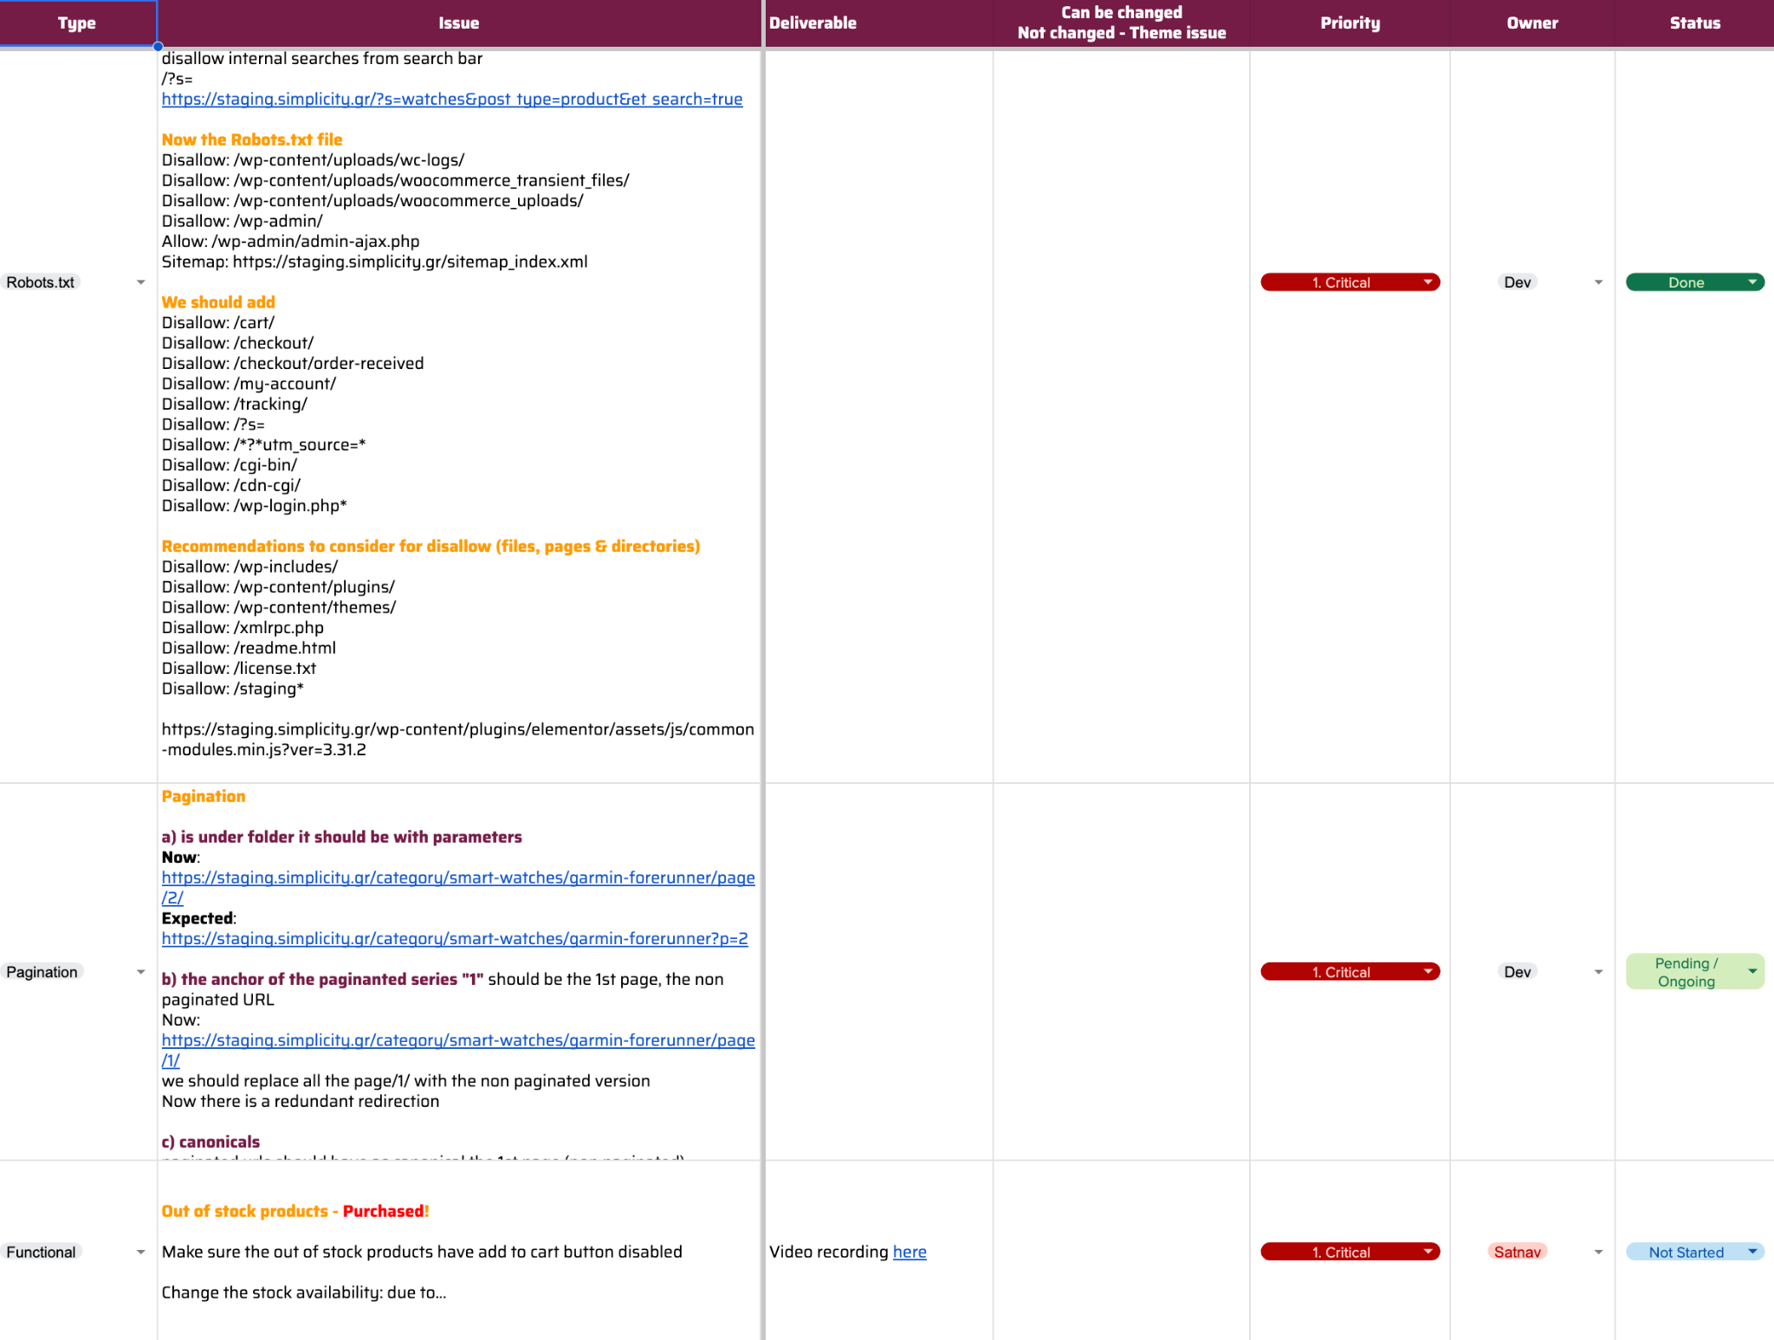
Task: Open Type dropdown arrow for Functional row
Action: coord(140,1252)
